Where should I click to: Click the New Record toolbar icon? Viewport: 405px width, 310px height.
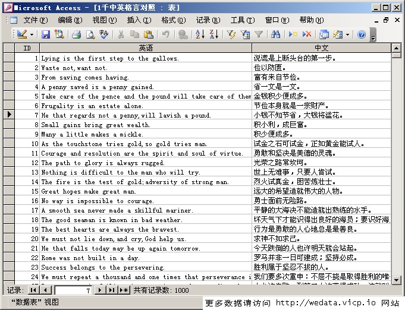point(293,34)
